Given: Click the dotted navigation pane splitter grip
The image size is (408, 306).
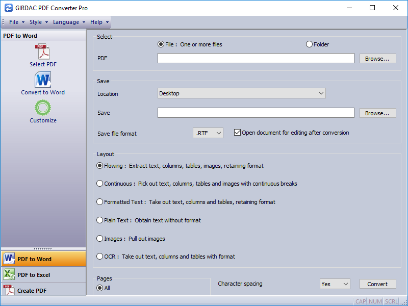Looking at the screenshot, I should point(43,249).
